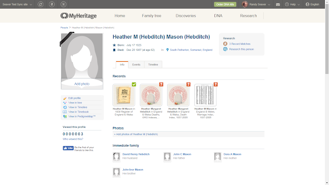Expand the Help dropdown menu
This screenshot has height=185, width=329.
point(293,5)
